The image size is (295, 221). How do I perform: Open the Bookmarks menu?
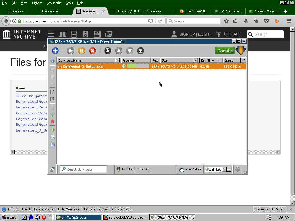[x=54, y=3]
